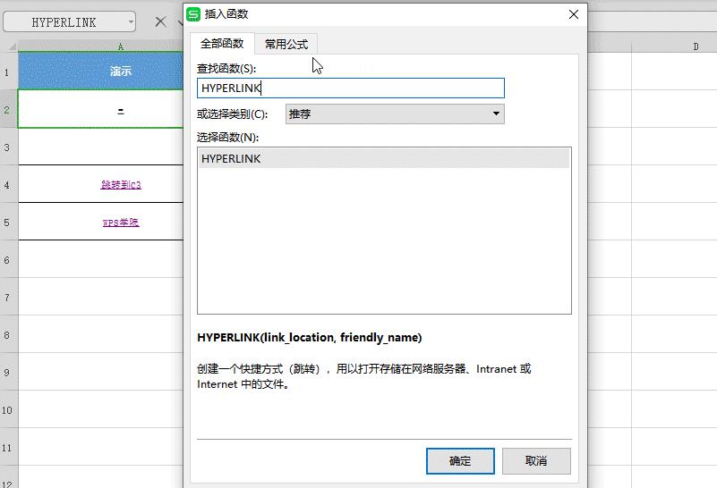Select row 1 header
The height and width of the screenshot is (488, 717).
point(9,72)
